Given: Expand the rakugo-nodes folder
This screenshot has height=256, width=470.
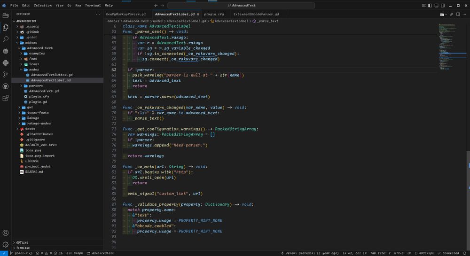Looking at the screenshot, I should [x=57, y=124].
